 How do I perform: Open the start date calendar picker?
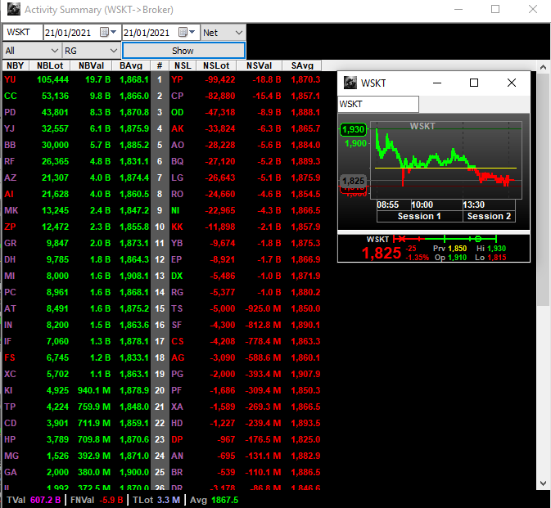click(x=108, y=32)
